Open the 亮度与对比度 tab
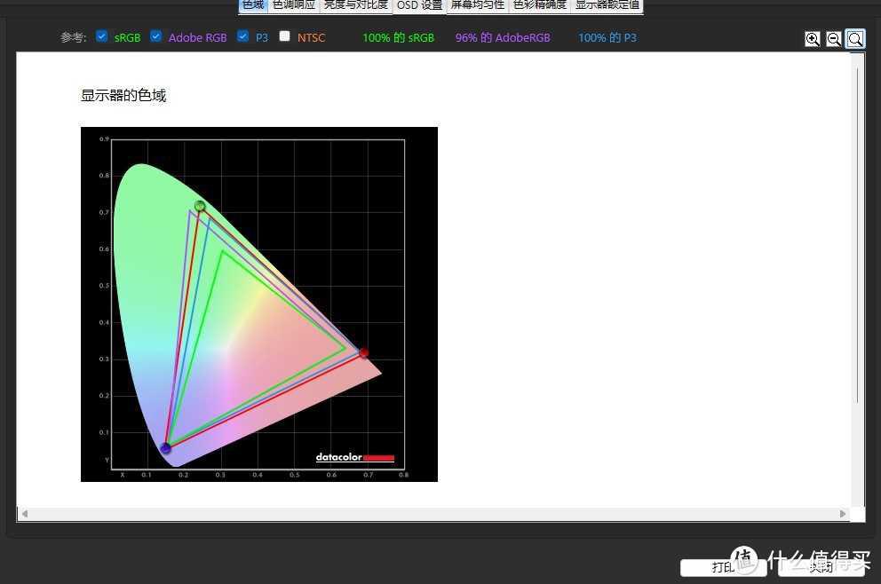 [355, 5]
